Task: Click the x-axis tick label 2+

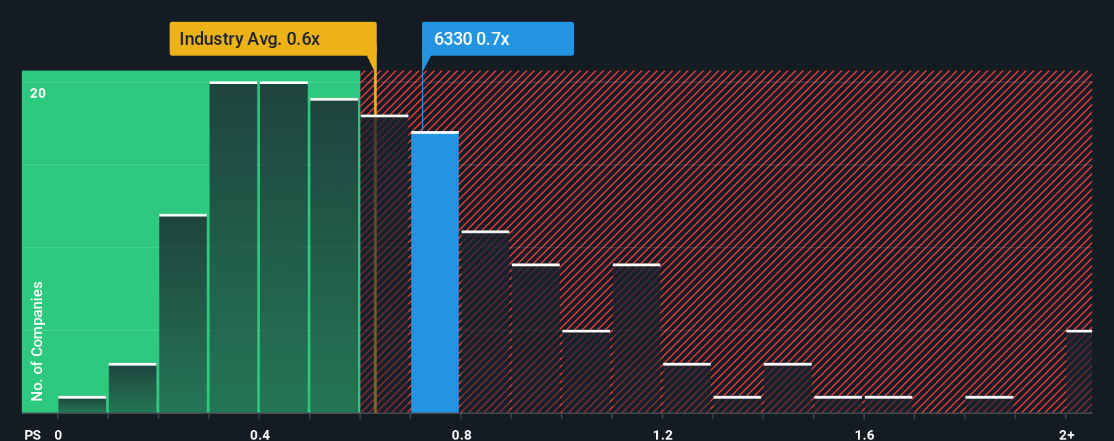Action: (1066, 434)
